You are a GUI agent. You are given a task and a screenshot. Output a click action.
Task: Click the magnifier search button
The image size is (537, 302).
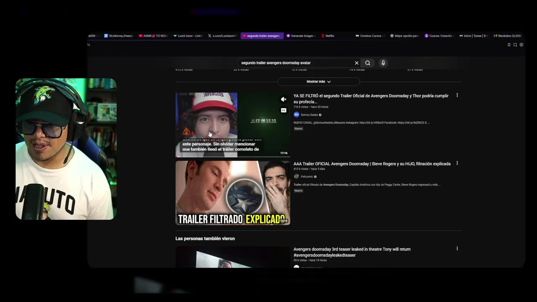368,63
